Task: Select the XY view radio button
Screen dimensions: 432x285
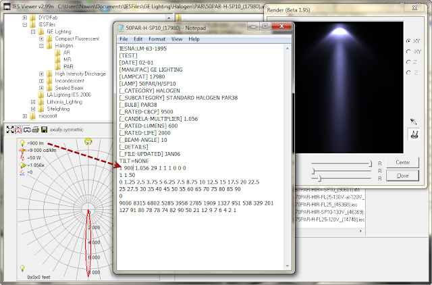Action: (408, 41)
